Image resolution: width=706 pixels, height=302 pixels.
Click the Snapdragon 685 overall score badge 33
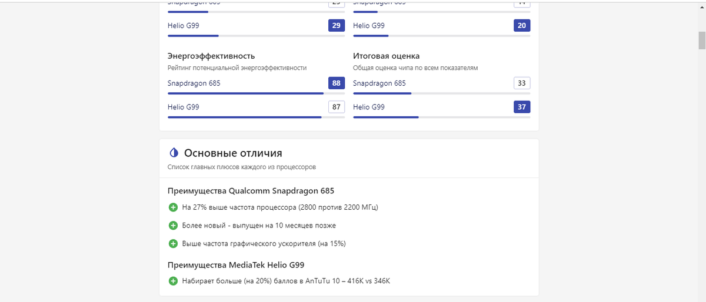522,83
